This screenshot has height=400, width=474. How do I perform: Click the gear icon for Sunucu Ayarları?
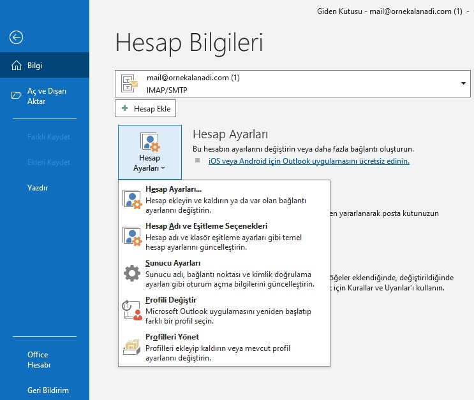tap(132, 273)
